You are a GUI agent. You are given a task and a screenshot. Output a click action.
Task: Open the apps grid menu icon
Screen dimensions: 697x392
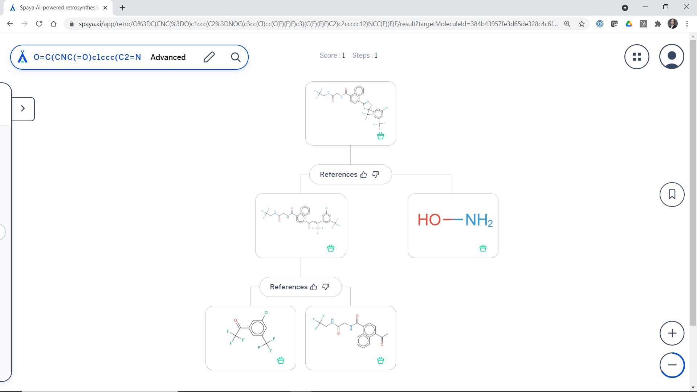click(x=637, y=57)
